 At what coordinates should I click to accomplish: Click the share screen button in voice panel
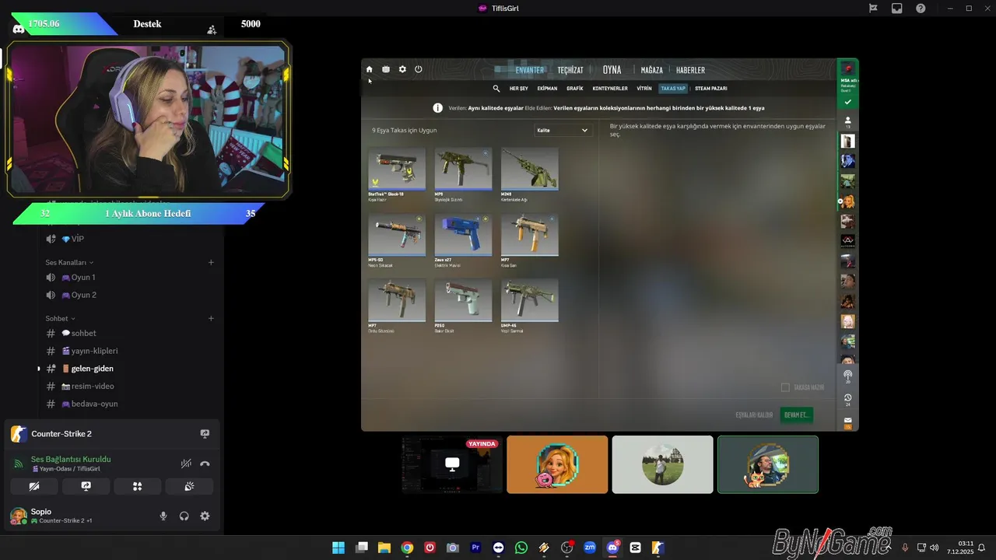(x=86, y=486)
